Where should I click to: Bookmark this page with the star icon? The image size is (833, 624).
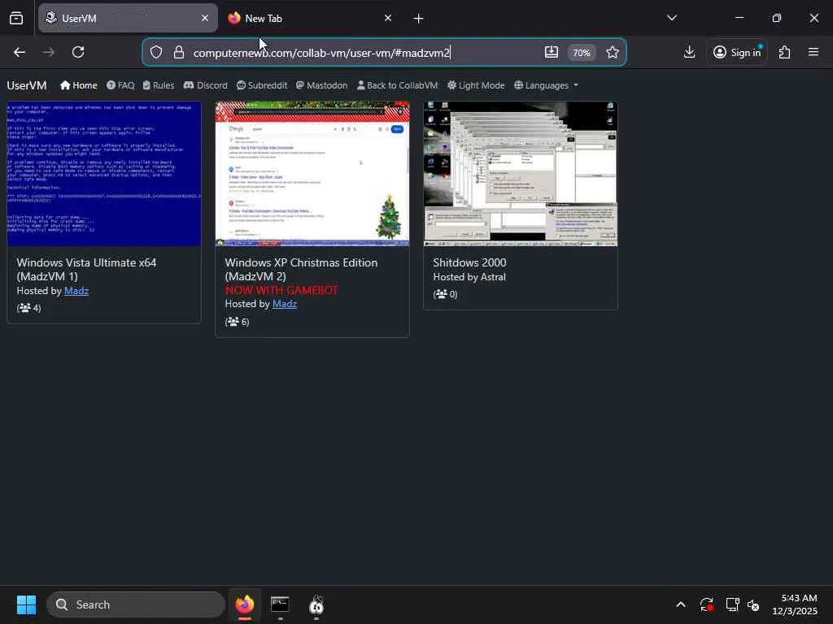point(613,52)
